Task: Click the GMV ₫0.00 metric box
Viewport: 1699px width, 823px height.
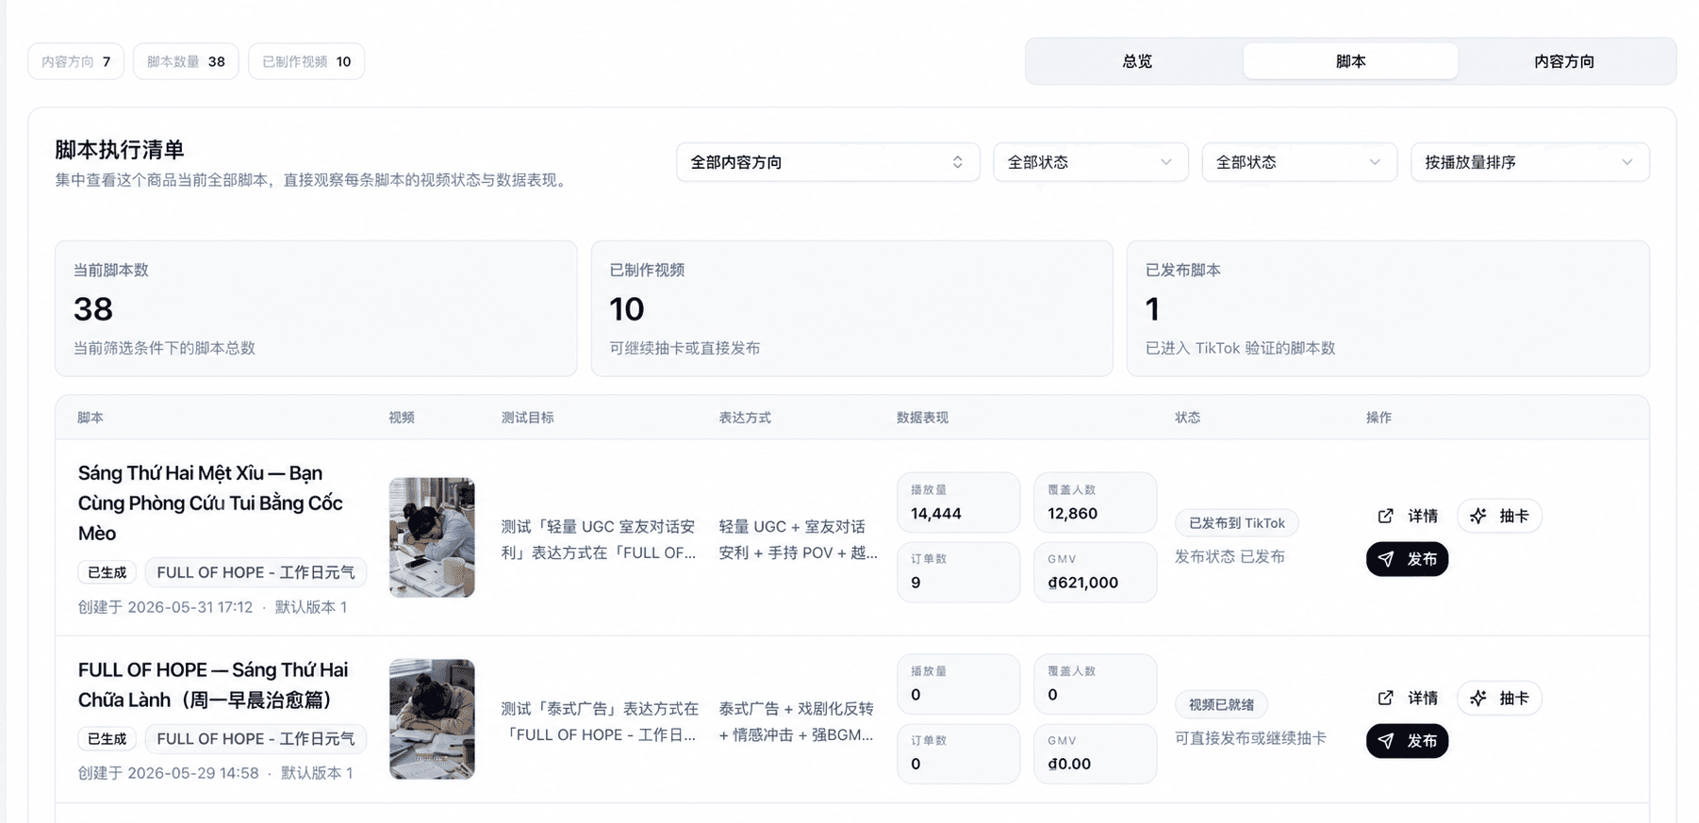Action: (1096, 754)
